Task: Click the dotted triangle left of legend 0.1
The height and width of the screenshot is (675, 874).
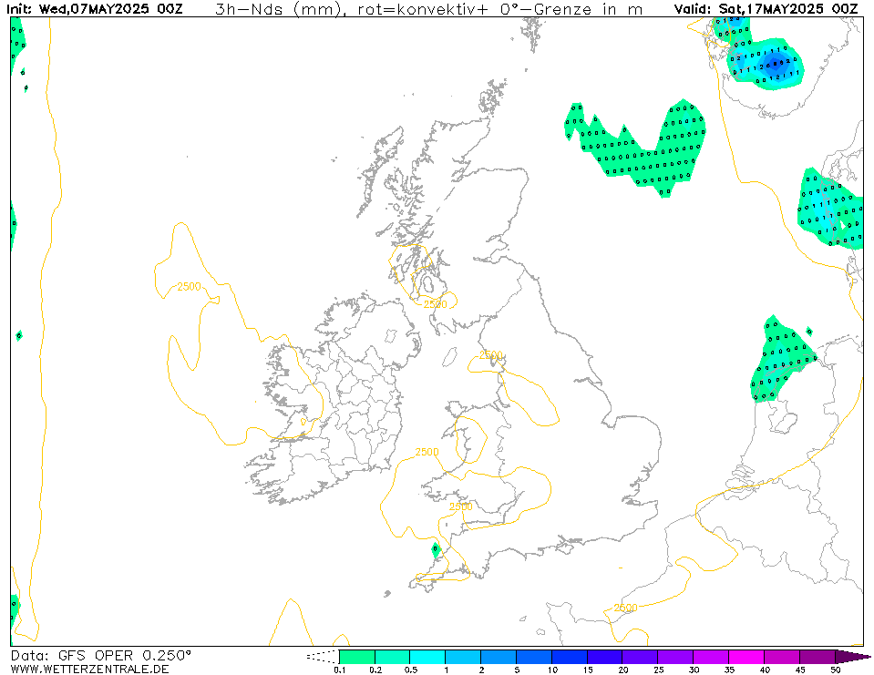Action: click(x=323, y=657)
